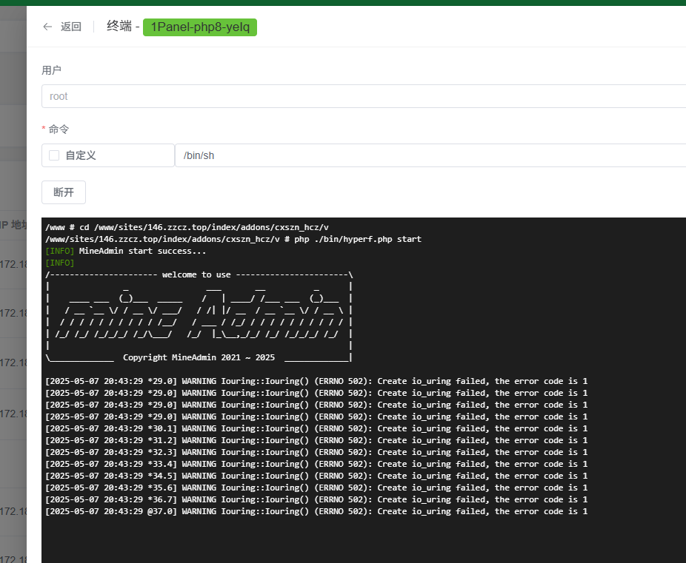Click the warning line containing *30.1]
The height and width of the screenshot is (563, 686).
click(316, 428)
